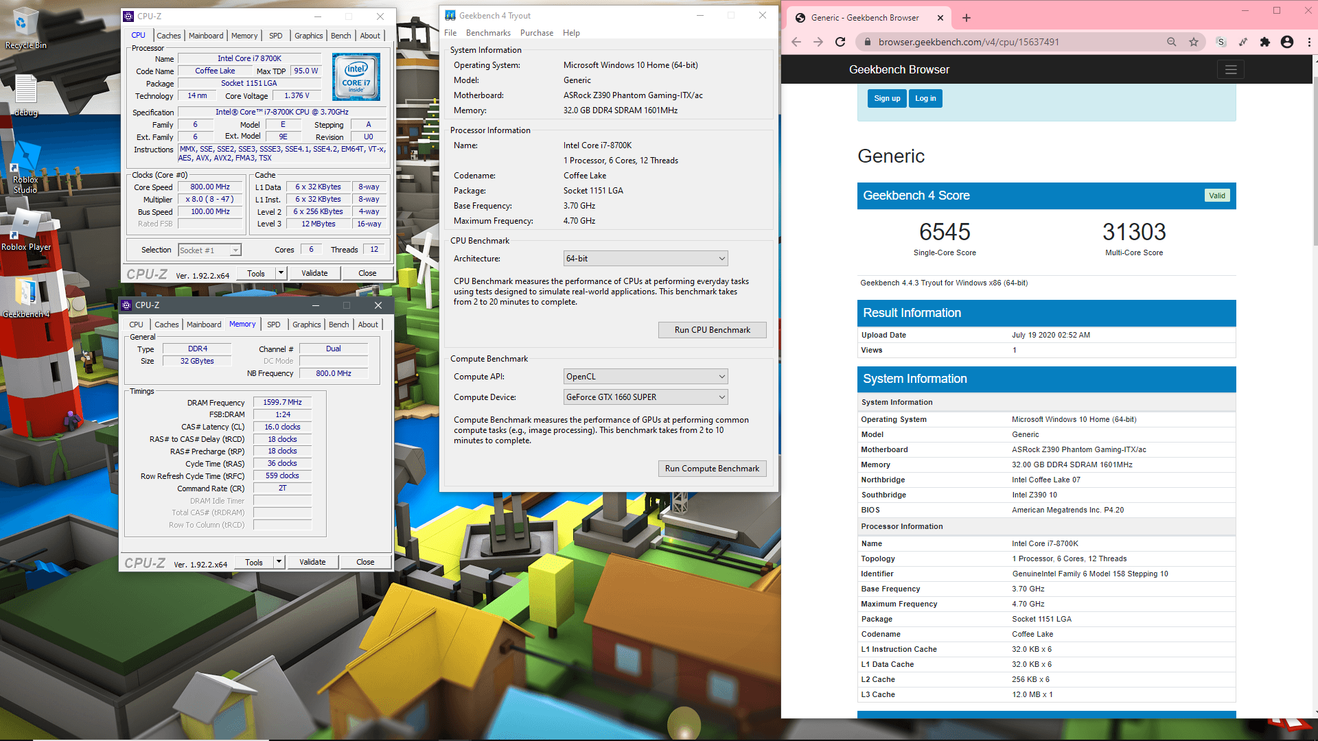Open the Compute Device GeForce GTX dropdown
Viewport: 1318px width, 741px height.
[645, 397]
